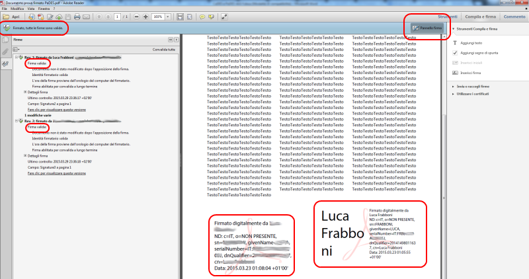Open the '?' help menu
The height and width of the screenshot is (279, 529).
coord(54,9)
